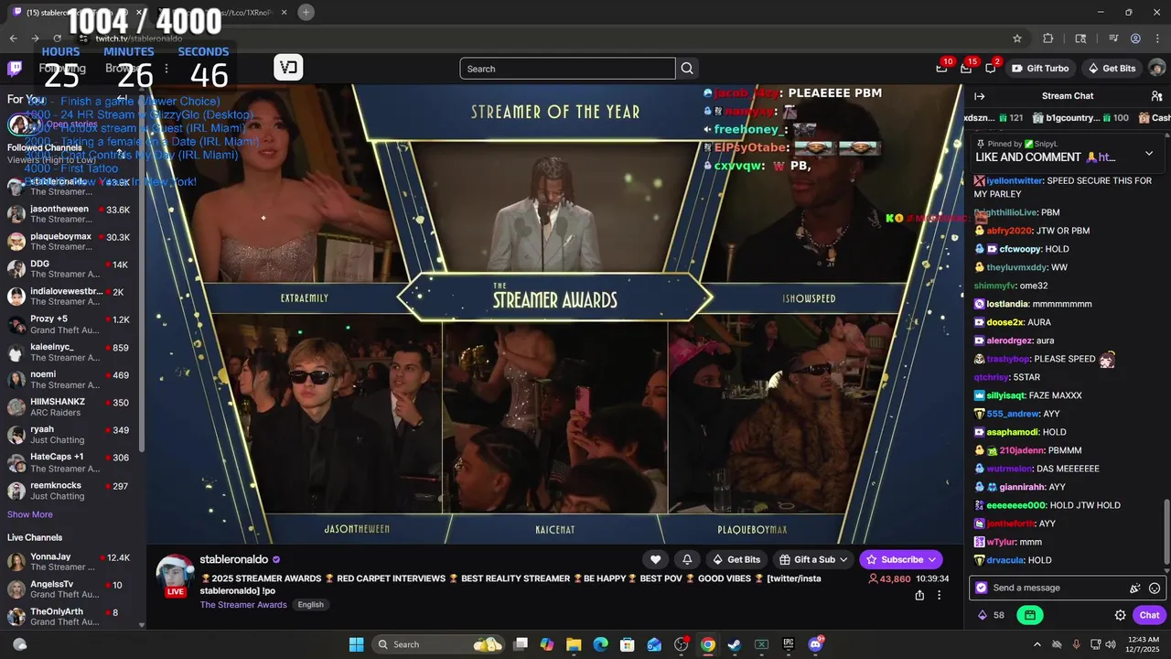1171x659 pixels.
Task: Open the Twitch home logo
Action: point(15,69)
